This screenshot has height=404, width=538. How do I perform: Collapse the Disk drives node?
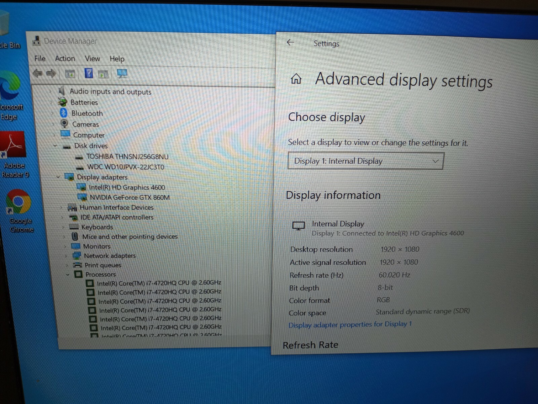pos(55,146)
